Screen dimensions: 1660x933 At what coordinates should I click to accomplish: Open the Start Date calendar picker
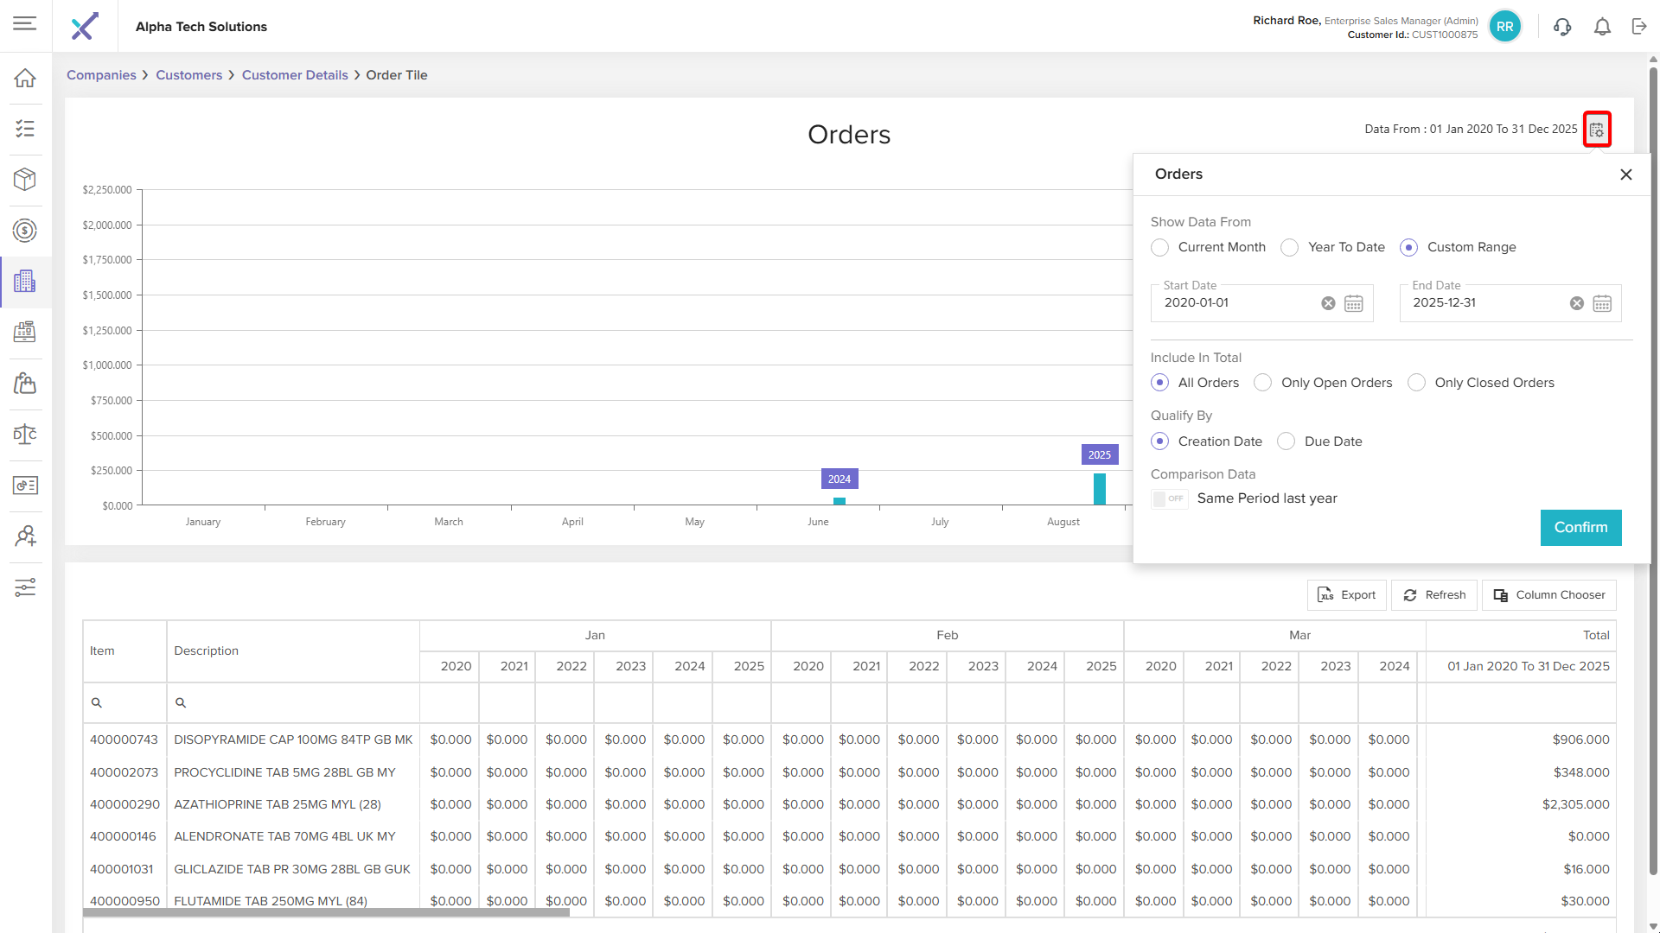point(1354,303)
